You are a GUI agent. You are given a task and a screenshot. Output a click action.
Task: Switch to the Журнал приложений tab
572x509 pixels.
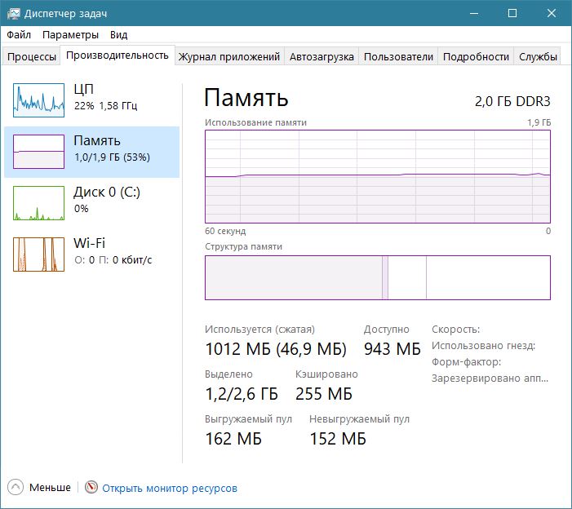[229, 56]
